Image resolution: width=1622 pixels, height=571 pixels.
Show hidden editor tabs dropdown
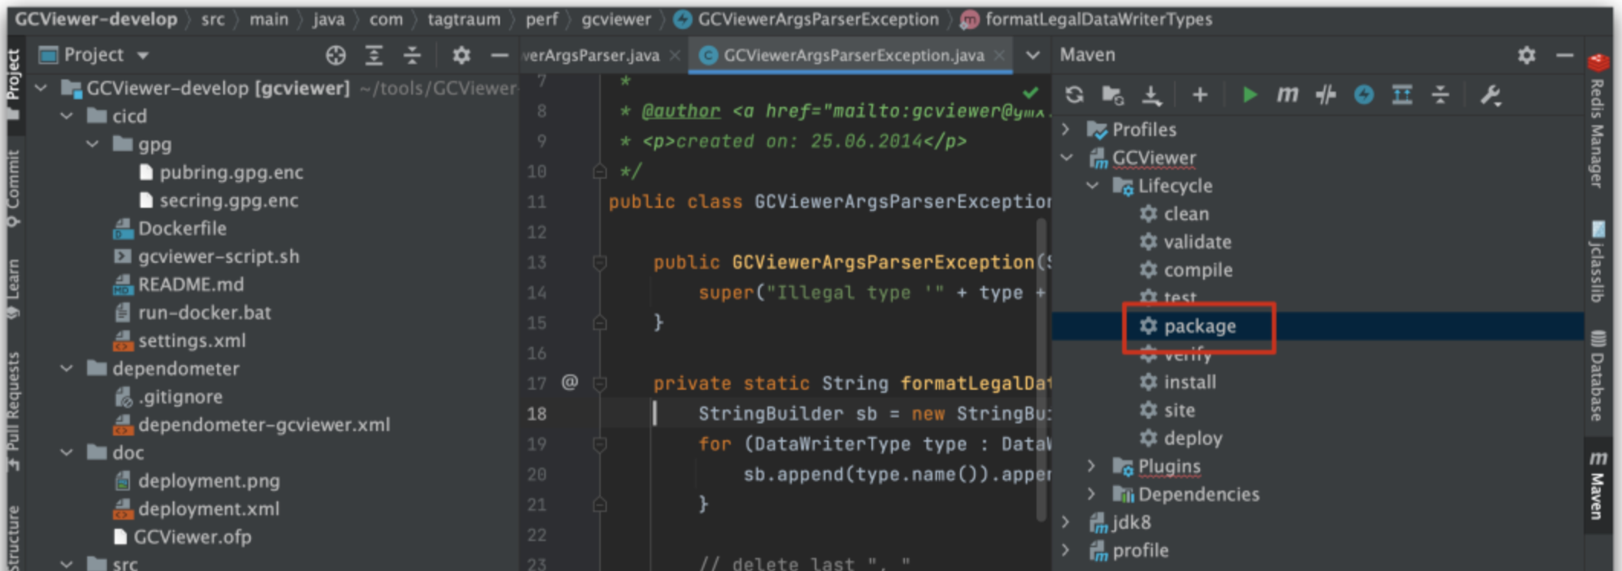[1033, 55]
